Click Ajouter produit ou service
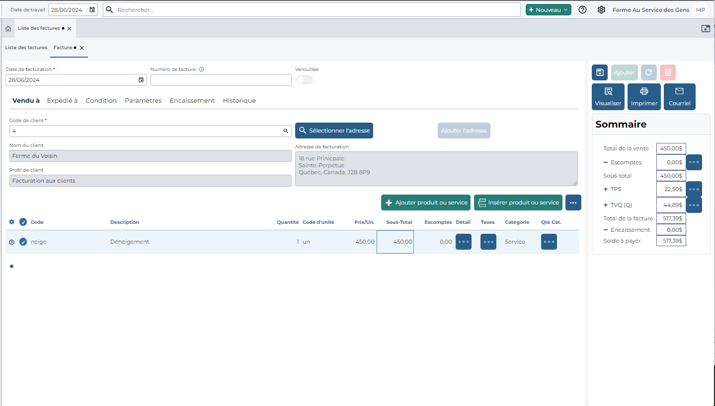The image size is (715, 406). (426, 203)
